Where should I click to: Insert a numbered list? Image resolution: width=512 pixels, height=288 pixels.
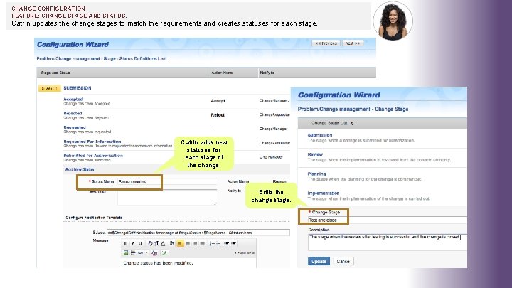pyautogui.click(x=212, y=244)
